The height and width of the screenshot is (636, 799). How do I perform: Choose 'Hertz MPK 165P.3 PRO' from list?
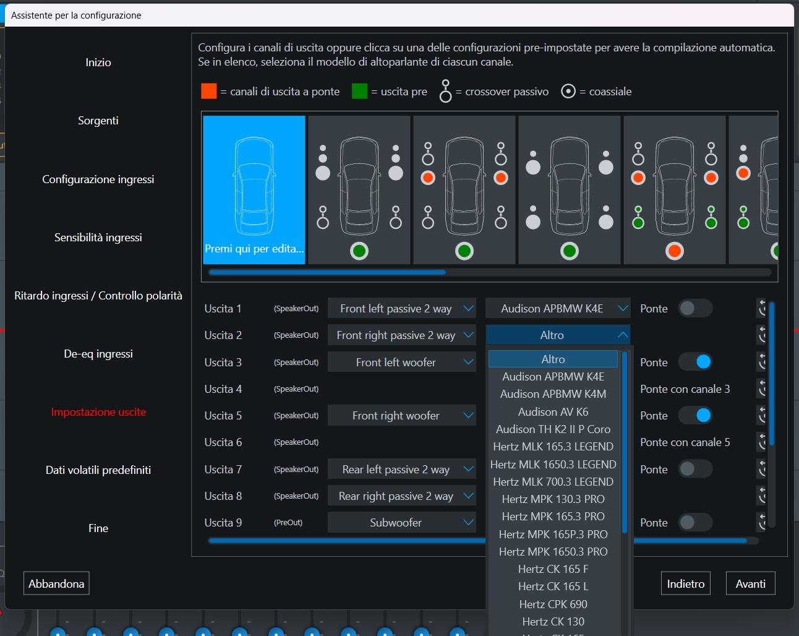pos(553,534)
